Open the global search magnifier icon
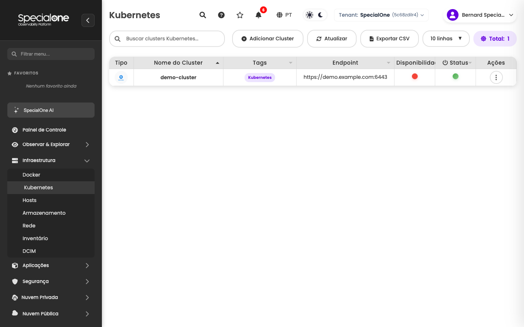This screenshot has width=524, height=327. coord(203,15)
